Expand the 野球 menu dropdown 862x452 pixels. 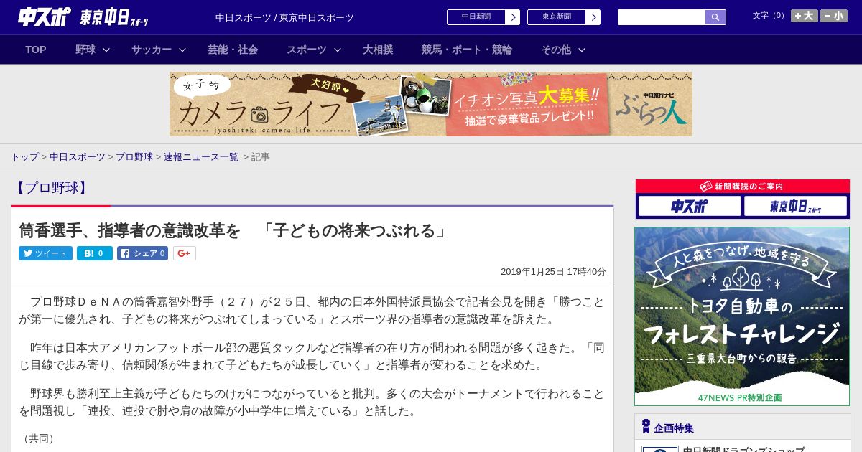point(93,50)
